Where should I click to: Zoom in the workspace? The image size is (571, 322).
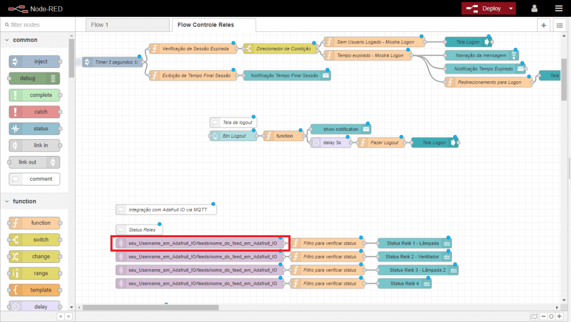559,316
